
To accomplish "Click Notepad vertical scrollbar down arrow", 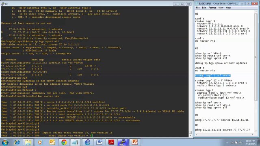I will [x=256, y=131].
